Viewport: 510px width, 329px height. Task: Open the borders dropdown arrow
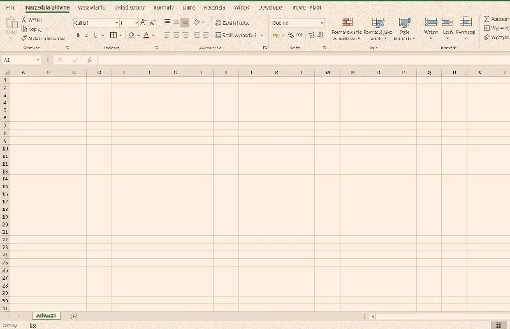[x=120, y=35]
